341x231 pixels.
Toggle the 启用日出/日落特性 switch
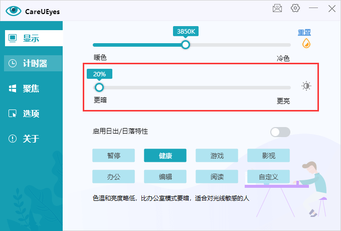tap(280, 132)
